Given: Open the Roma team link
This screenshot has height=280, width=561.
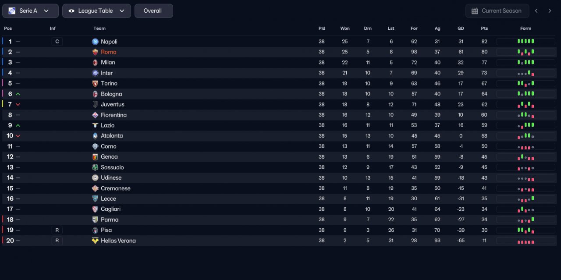Looking at the screenshot, I should pyautogui.click(x=108, y=52).
